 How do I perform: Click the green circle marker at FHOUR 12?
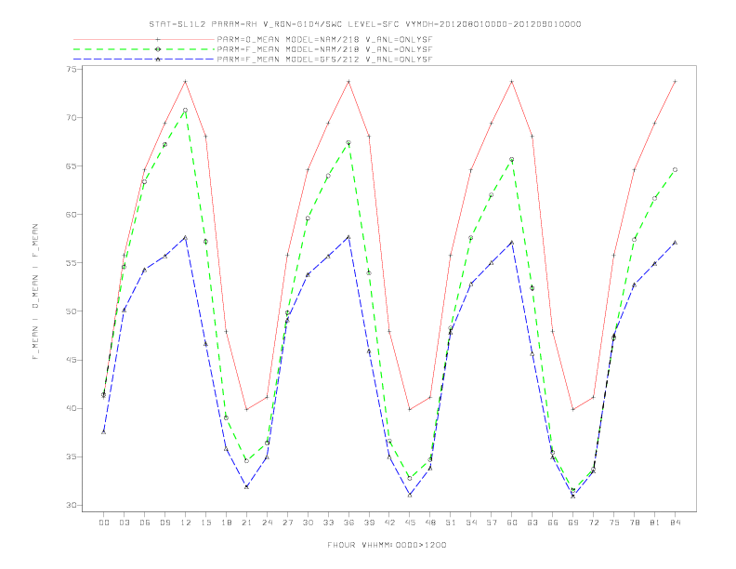point(186,111)
